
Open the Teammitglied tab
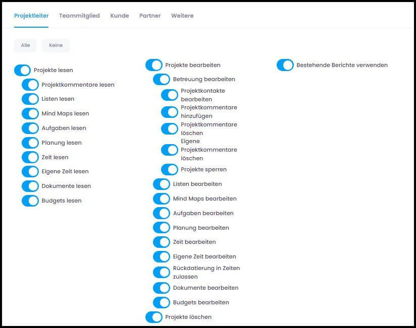[79, 16]
